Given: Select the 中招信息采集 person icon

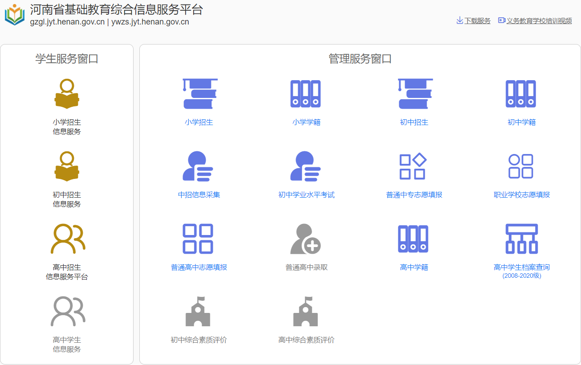Looking at the screenshot, I should click(x=198, y=166).
